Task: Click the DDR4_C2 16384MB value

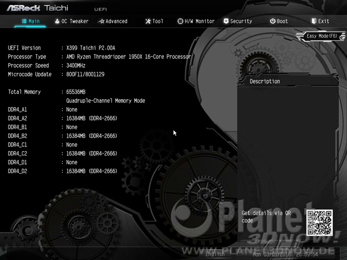Action: pos(92,153)
